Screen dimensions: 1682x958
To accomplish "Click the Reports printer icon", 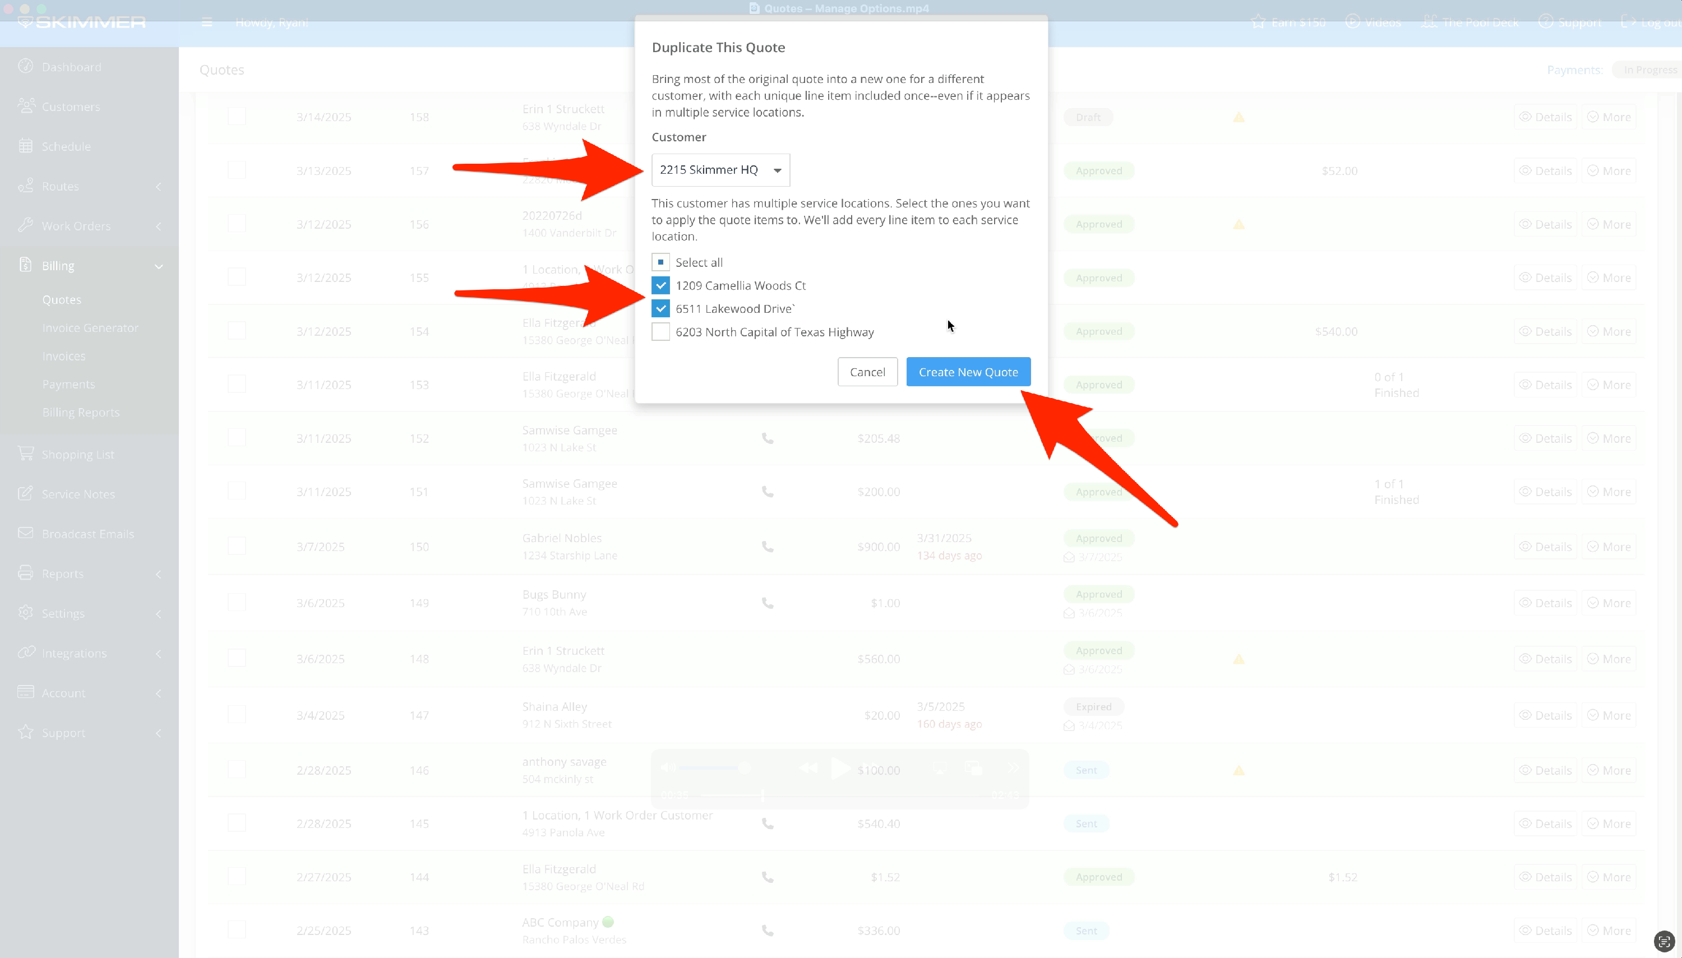I will pos(26,572).
